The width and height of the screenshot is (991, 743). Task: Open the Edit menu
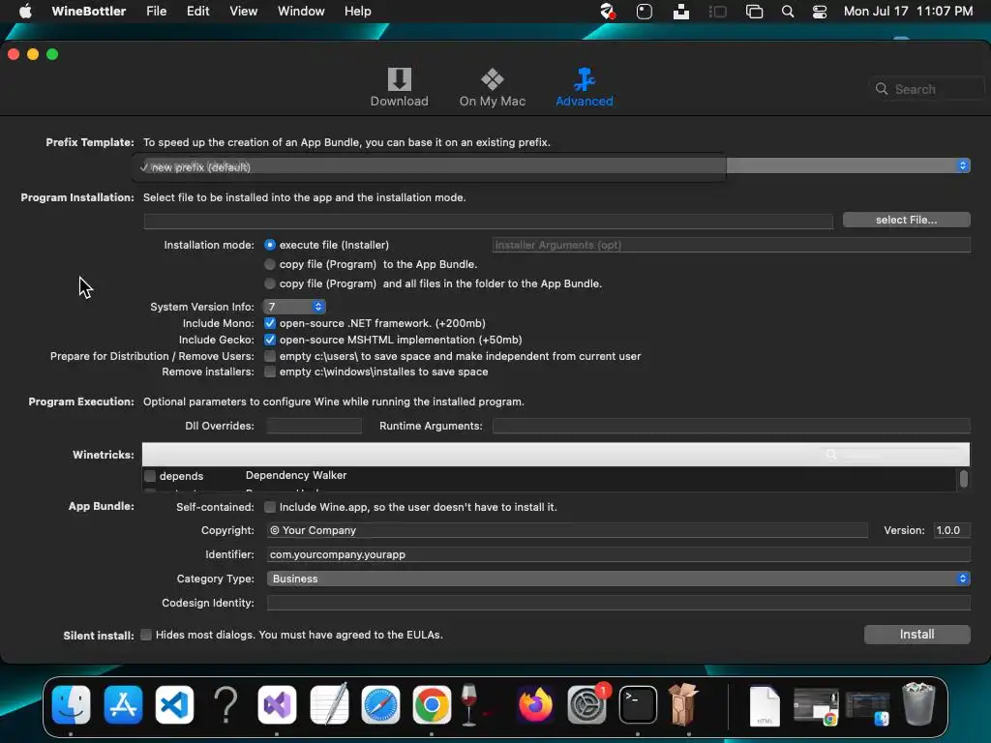coord(197,12)
